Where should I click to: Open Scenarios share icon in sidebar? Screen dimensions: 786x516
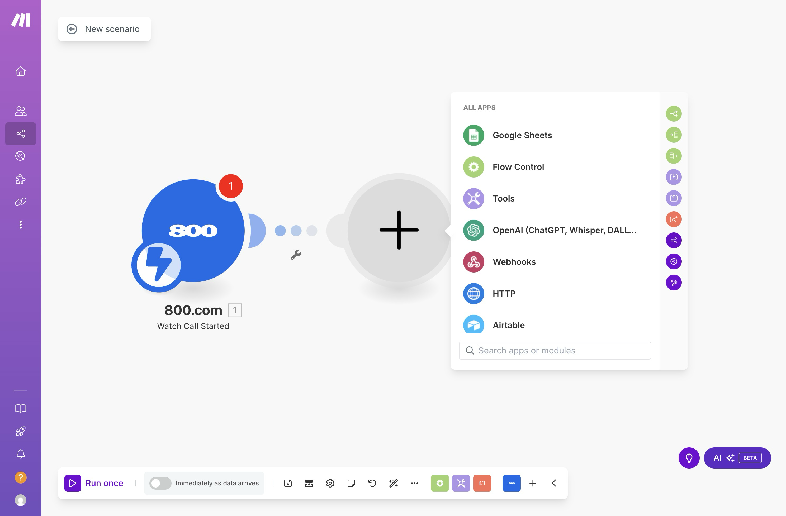click(21, 134)
